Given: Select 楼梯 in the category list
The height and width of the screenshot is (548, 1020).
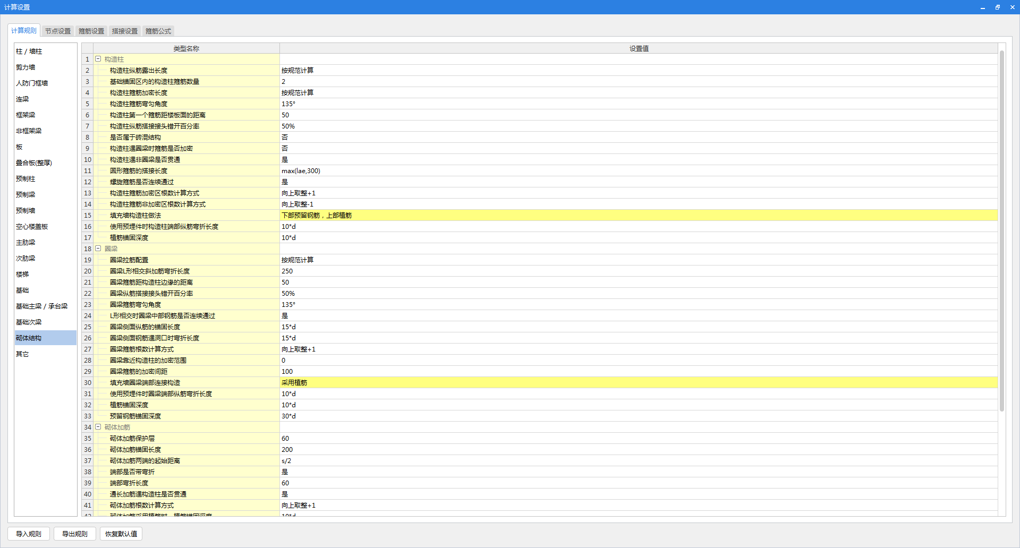Looking at the screenshot, I should 46,275.
